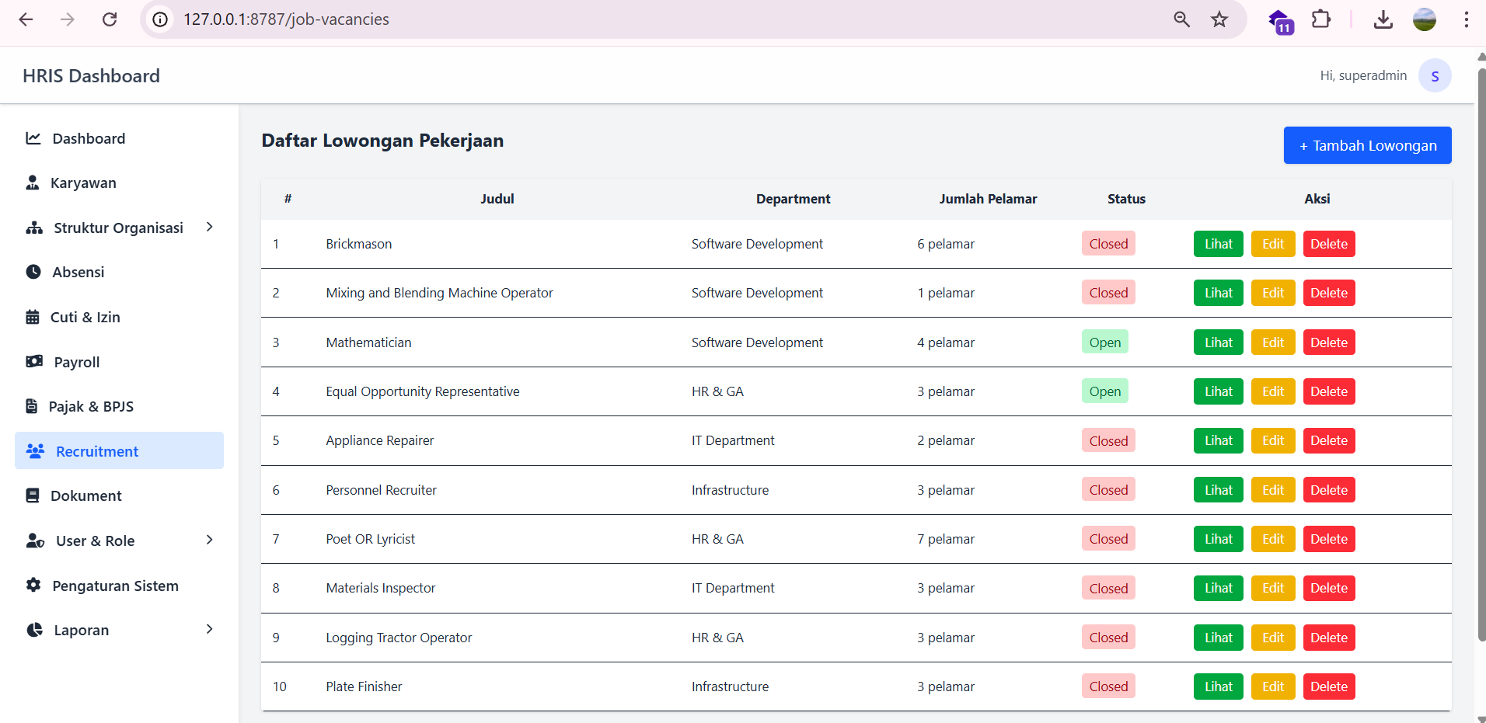Select the Recruitment menu item
1486x723 pixels.
click(x=97, y=451)
